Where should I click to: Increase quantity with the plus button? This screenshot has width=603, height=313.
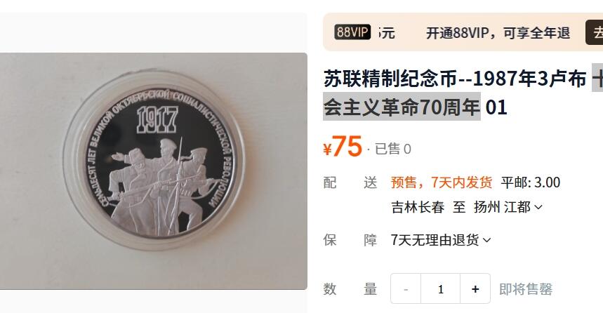(475, 288)
